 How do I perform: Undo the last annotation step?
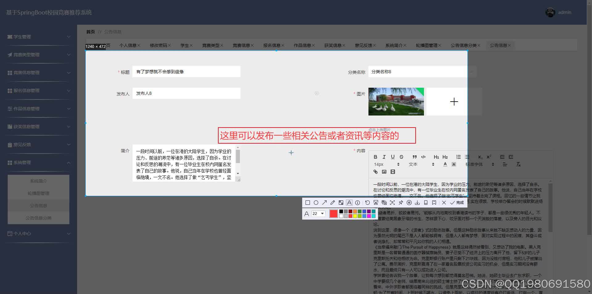[x=367, y=202]
